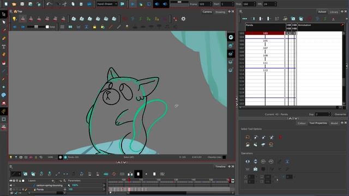Click the Play button in the playback toolbar
The width and height of the screenshot is (349, 196).
(133, 4)
